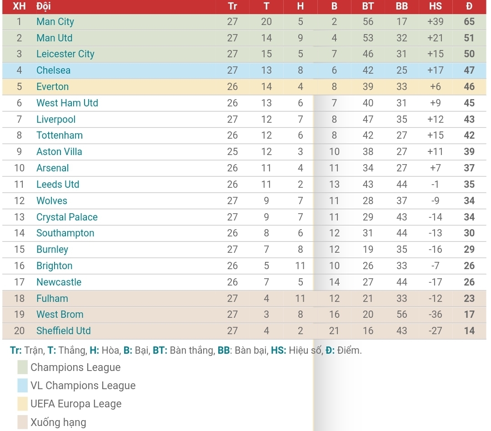Open Newcastle team page
Viewport: 491px width, 431px height.
pos(59,282)
